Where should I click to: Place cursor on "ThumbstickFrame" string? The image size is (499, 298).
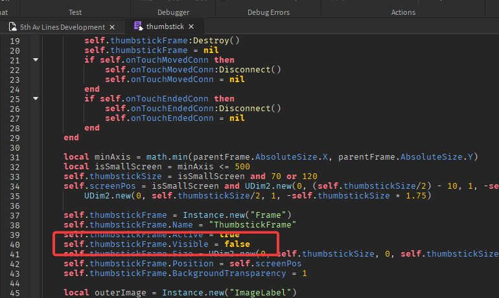click(x=252, y=225)
